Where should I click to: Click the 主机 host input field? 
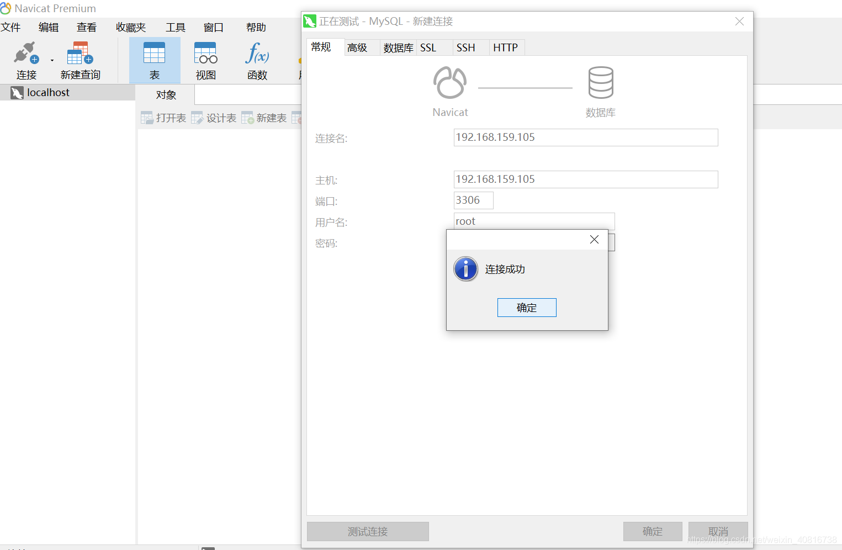click(x=586, y=179)
